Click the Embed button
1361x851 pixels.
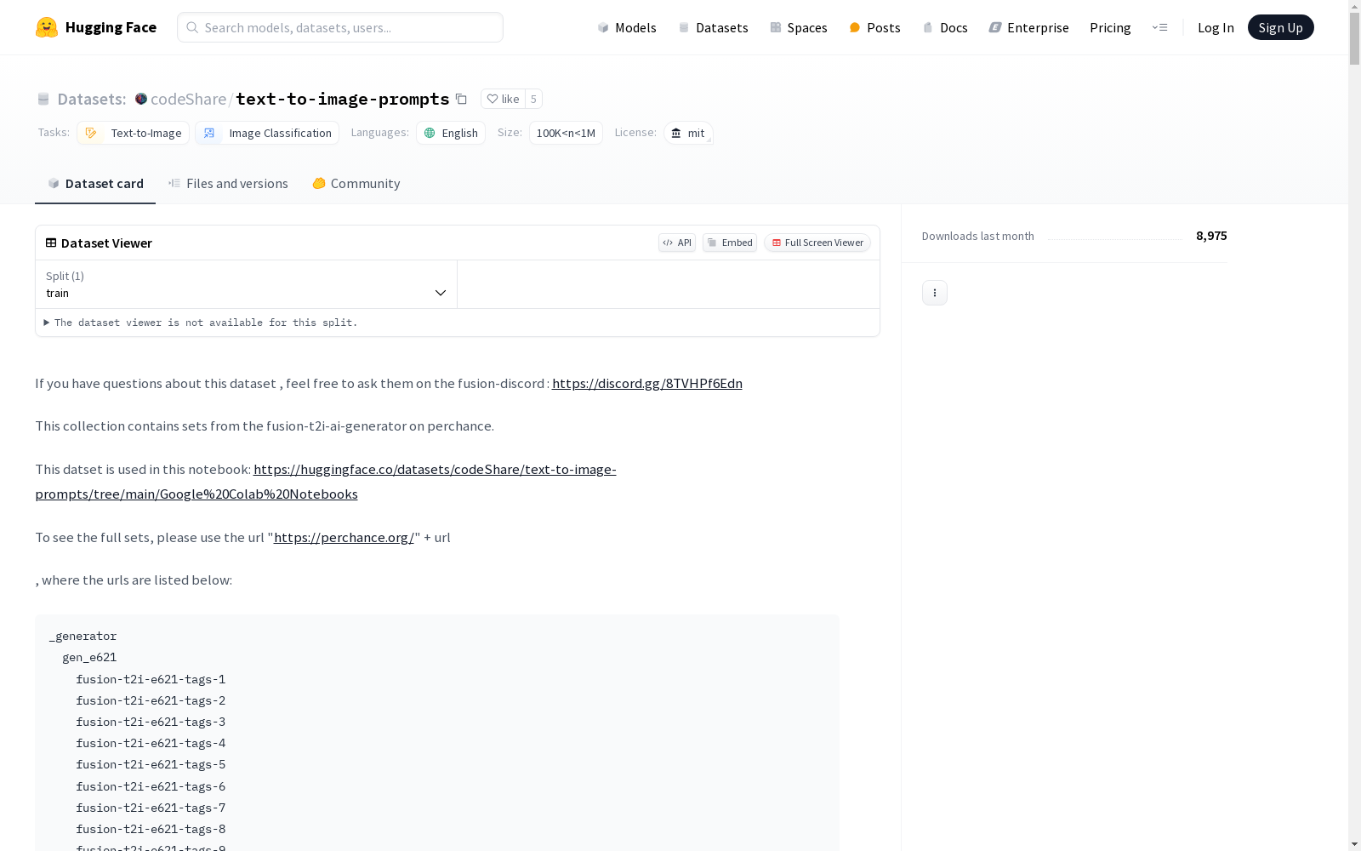click(x=730, y=243)
